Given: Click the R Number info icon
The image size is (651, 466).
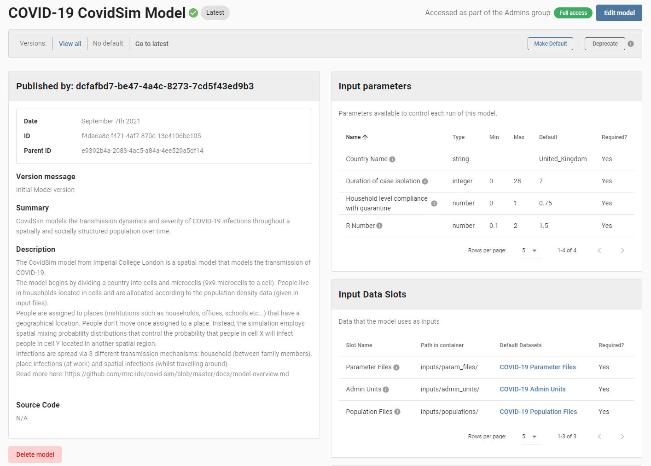Looking at the screenshot, I should coord(379,226).
